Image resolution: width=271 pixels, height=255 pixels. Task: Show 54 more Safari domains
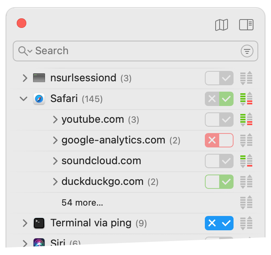[82, 202]
